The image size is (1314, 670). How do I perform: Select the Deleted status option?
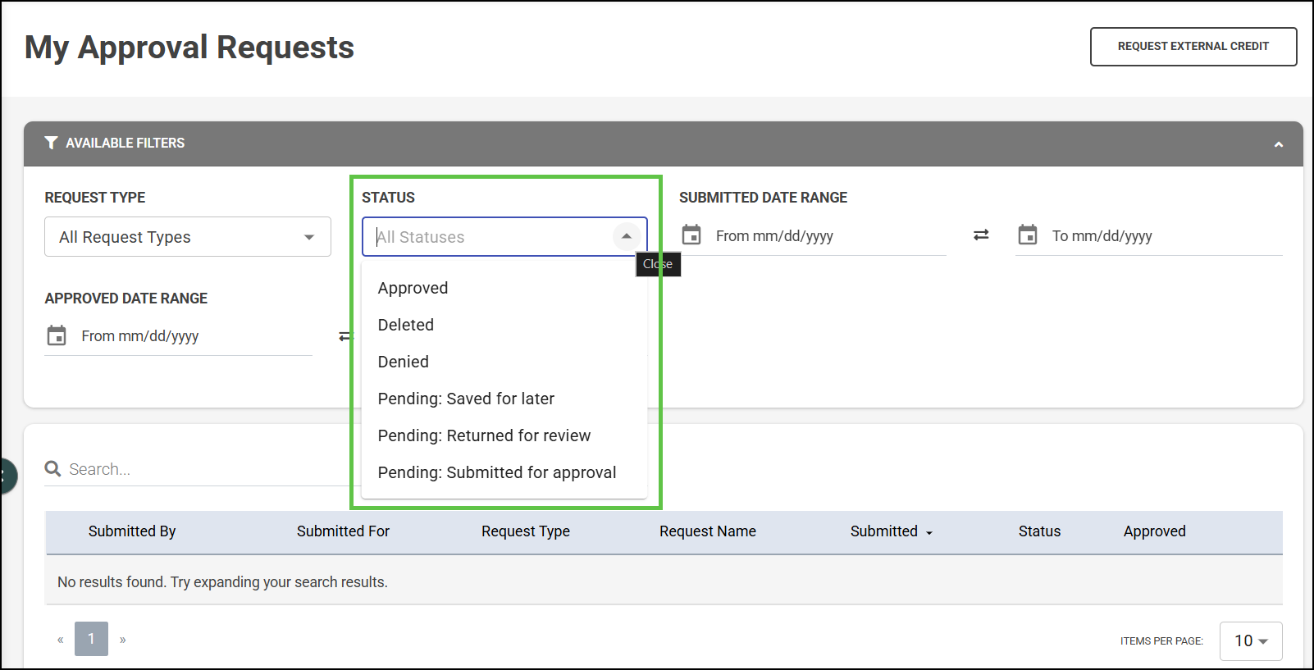(x=406, y=325)
